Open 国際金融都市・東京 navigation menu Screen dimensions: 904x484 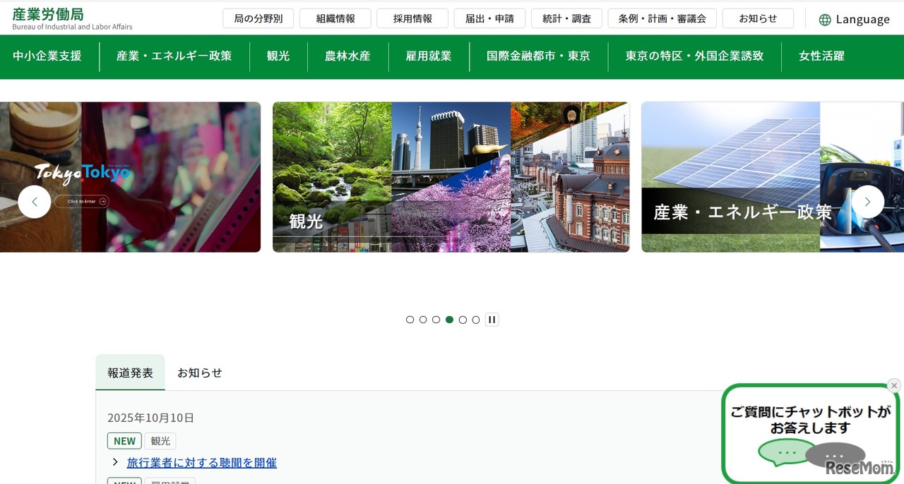538,56
